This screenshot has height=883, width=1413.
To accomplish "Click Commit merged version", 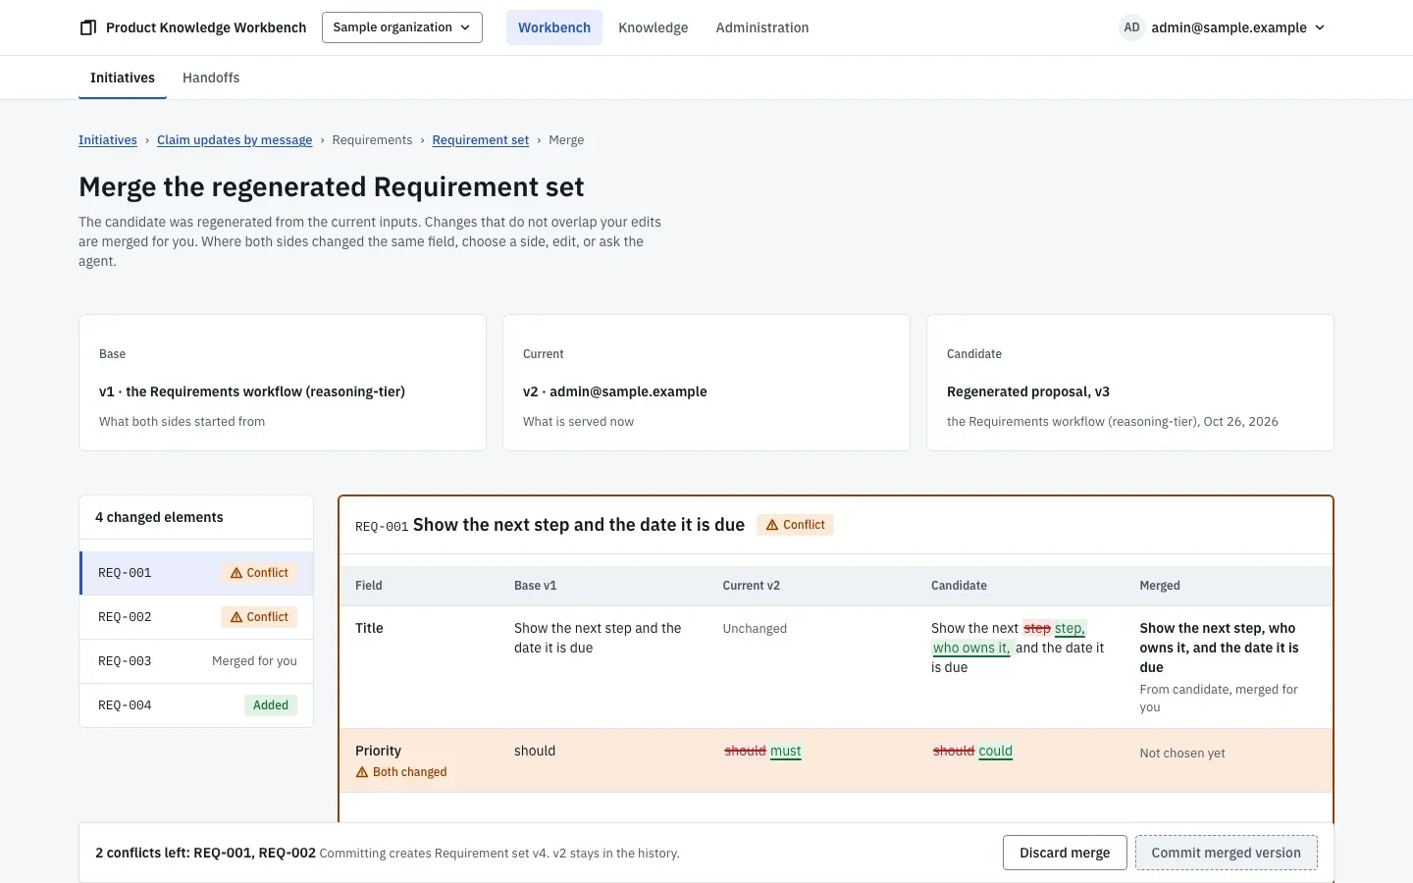I will (1227, 853).
